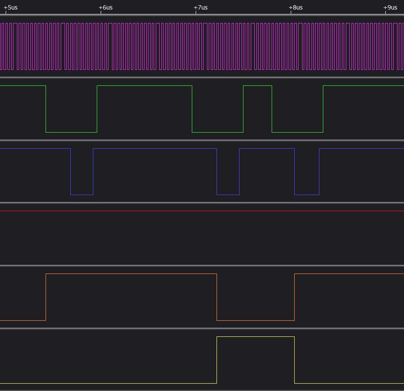Select the magenta clock signal waveform
404x391 pixels.
[202, 46]
